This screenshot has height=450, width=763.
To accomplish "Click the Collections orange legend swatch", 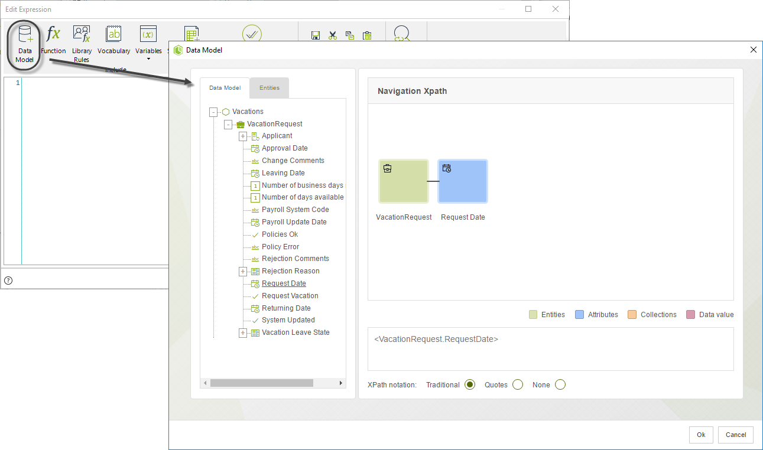I will (x=632, y=315).
